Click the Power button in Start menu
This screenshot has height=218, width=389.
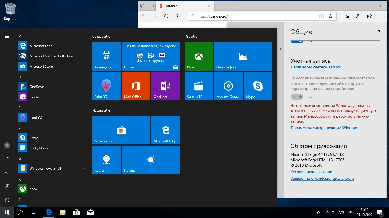[x=7, y=200]
